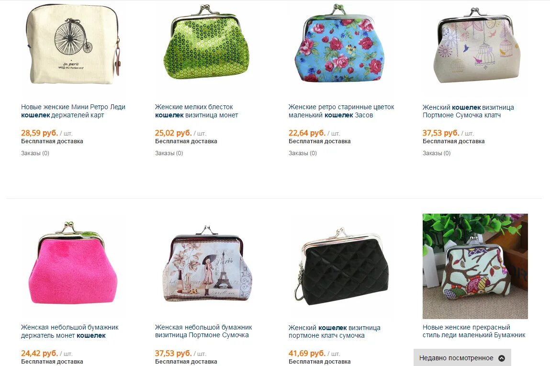Open link Женский кошелек визитница портмоне клатч сумочка

pos(334,332)
